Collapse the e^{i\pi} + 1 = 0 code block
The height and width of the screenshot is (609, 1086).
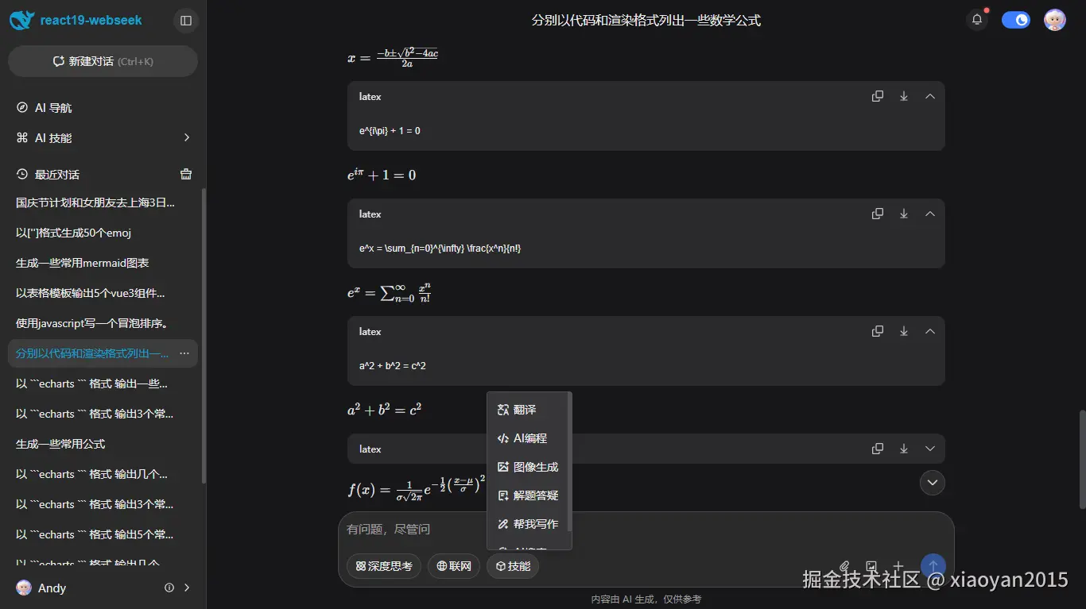tap(930, 96)
